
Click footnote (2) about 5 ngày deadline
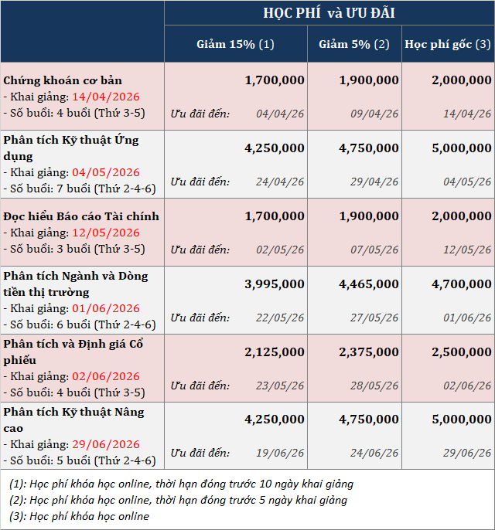click(179, 501)
